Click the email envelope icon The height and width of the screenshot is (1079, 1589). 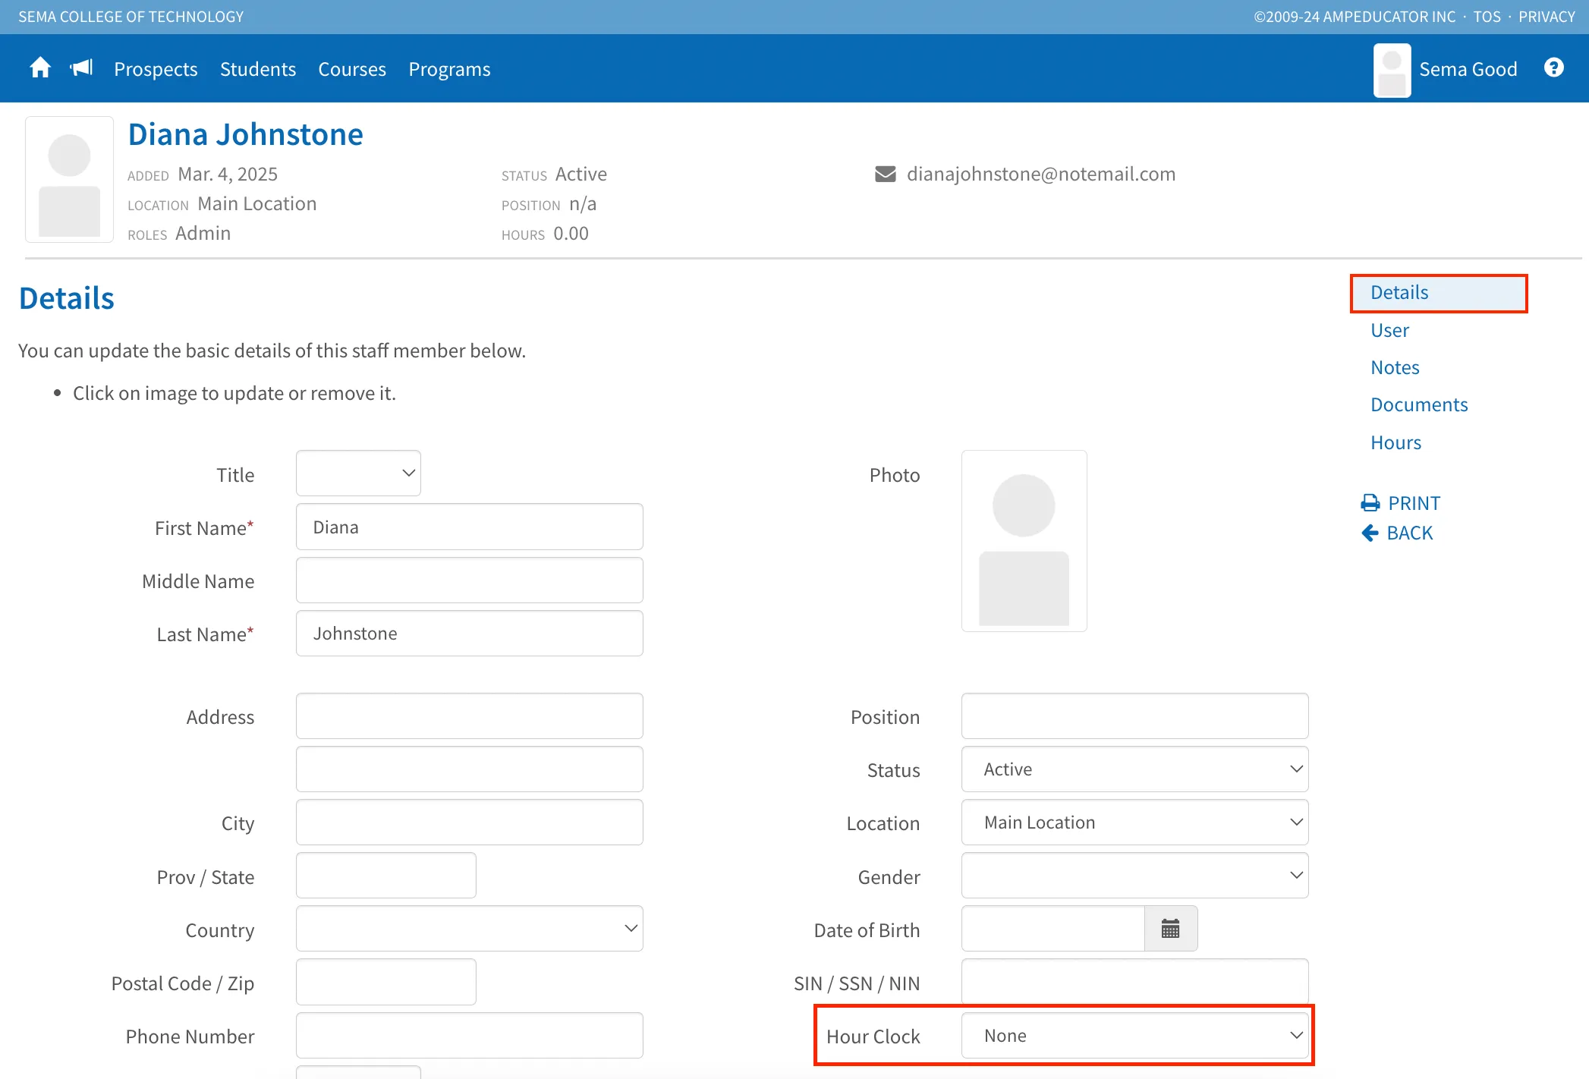point(885,175)
